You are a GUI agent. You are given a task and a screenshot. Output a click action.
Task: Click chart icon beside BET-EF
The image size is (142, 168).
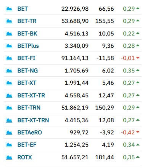(x=9, y=145)
